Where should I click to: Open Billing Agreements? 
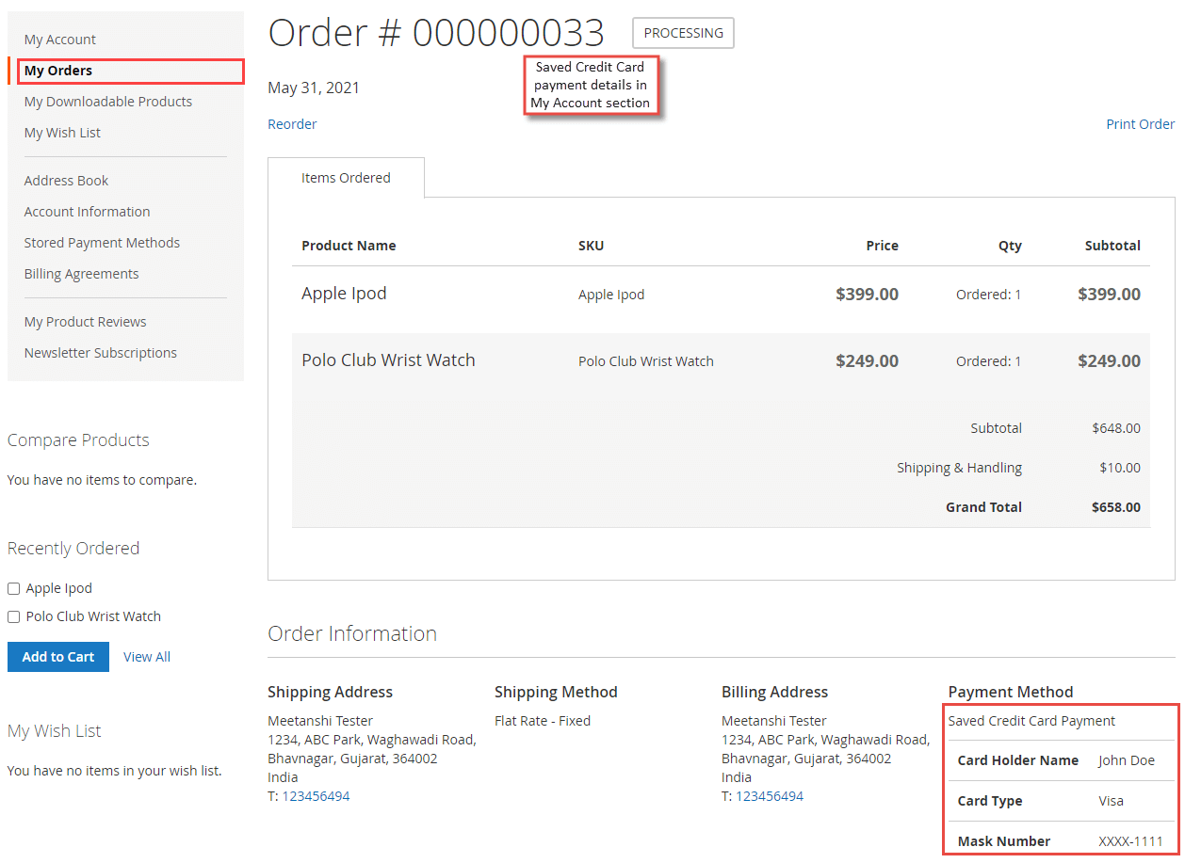coord(81,274)
